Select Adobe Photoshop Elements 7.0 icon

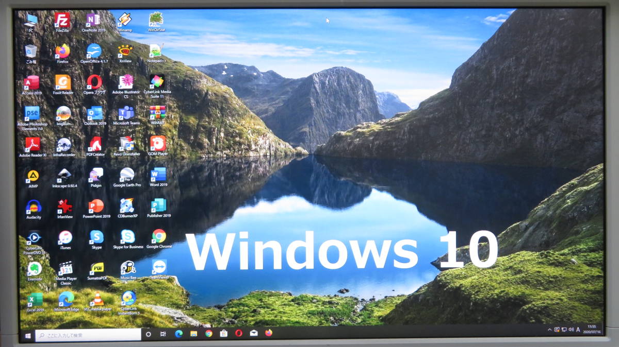pos(32,118)
